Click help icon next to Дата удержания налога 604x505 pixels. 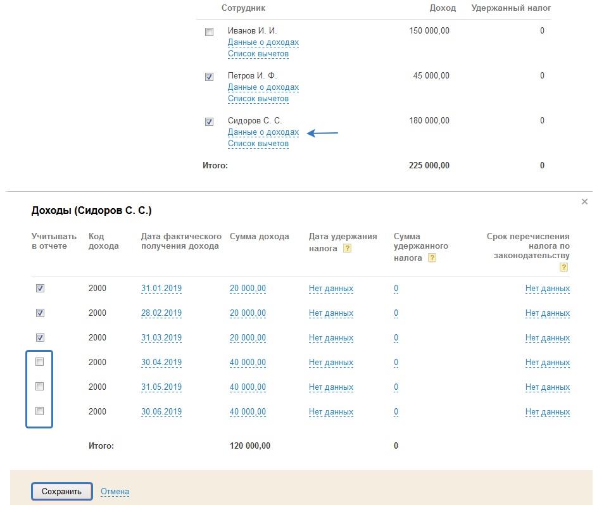coord(347,249)
